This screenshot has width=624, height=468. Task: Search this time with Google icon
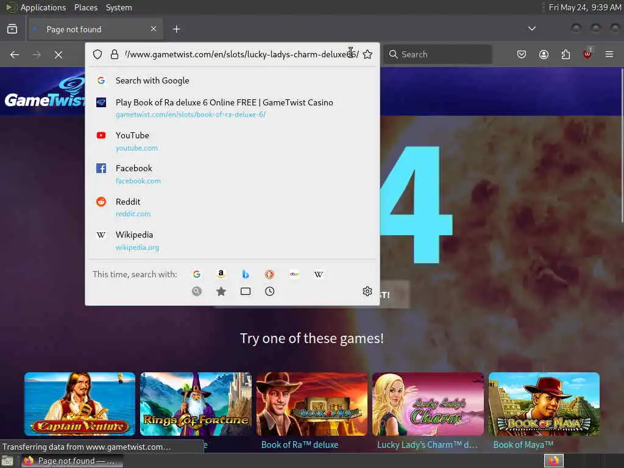coord(197,274)
